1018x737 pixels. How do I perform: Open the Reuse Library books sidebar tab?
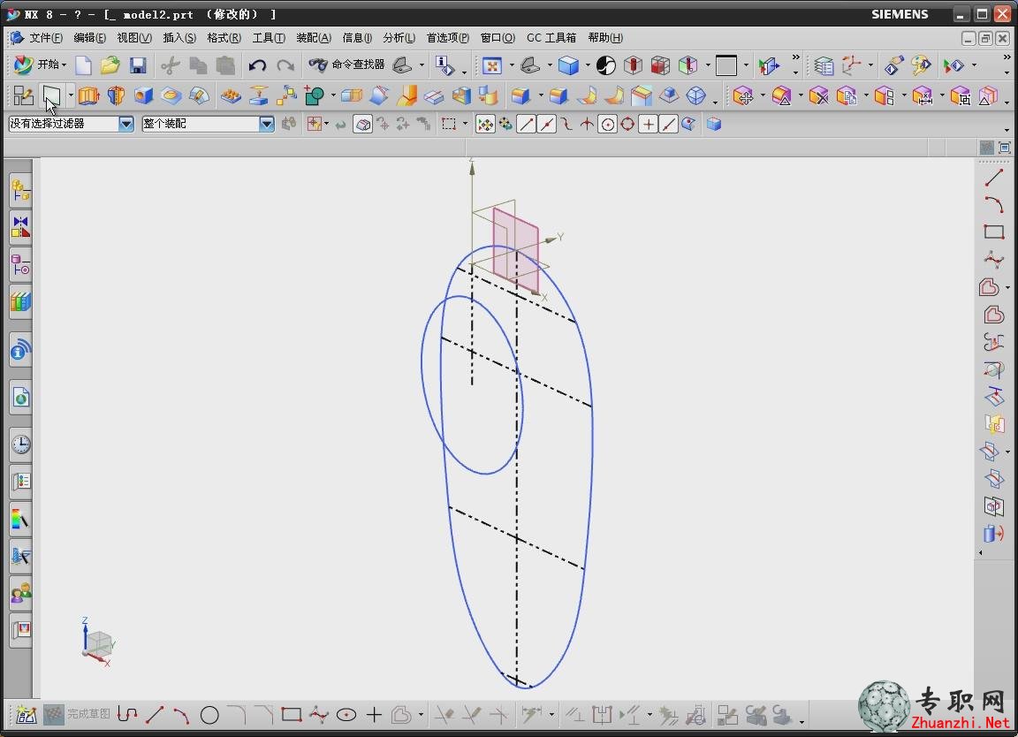tap(21, 302)
